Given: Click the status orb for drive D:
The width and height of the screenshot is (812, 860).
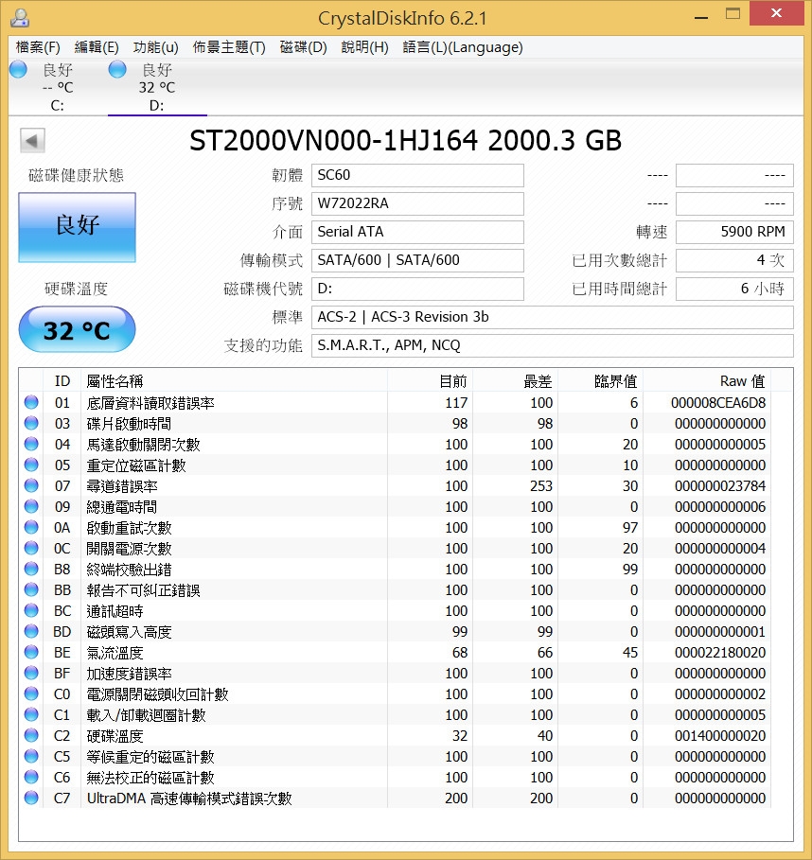Looking at the screenshot, I should [117, 70].
